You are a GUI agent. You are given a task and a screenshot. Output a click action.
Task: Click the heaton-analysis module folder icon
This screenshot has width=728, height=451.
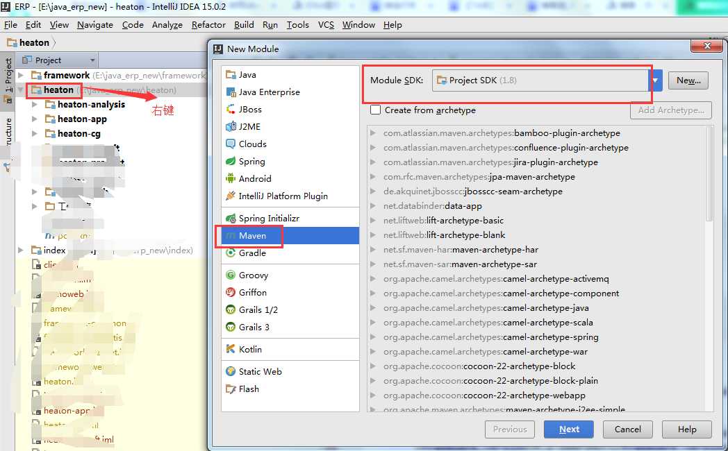click(50, 105)
